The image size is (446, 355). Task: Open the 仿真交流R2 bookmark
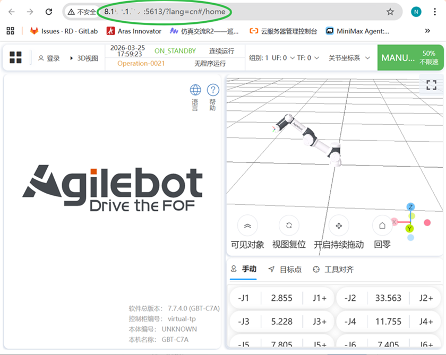pyautogui.click(x=204, y=31)
